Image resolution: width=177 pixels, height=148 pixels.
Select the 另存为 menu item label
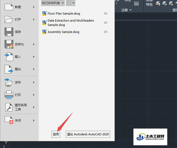click(x=19, y=44)
